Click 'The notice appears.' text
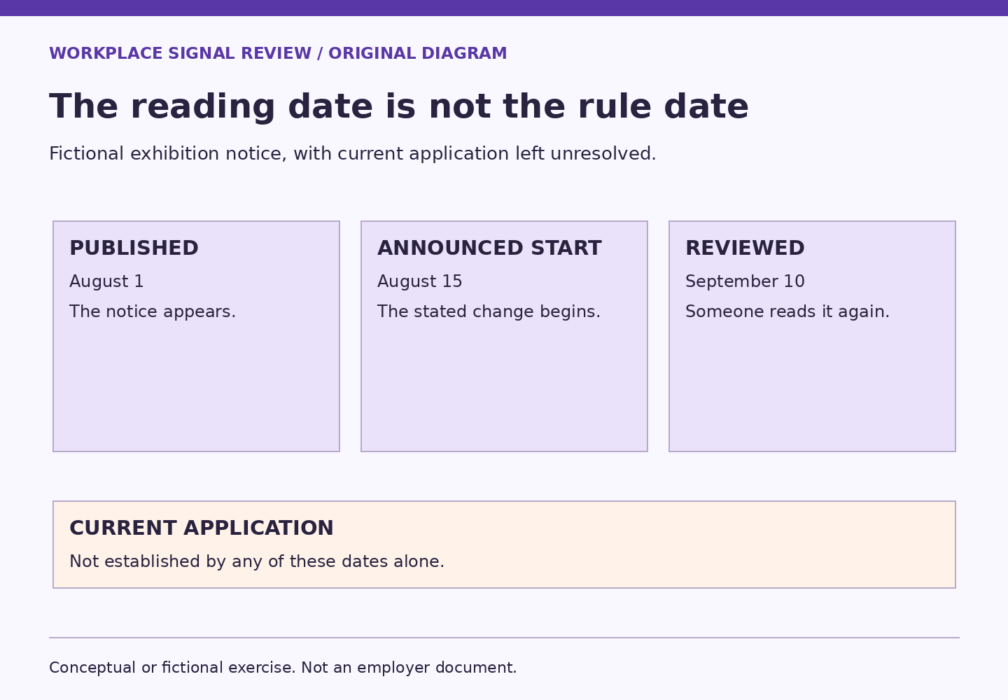The width and height of the screenshot is (1008, 700). [x=153, y=312]
